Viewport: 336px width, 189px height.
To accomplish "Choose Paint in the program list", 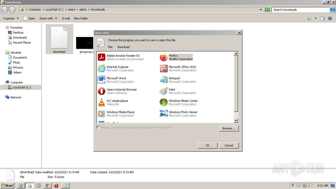I will coord(178,91).
